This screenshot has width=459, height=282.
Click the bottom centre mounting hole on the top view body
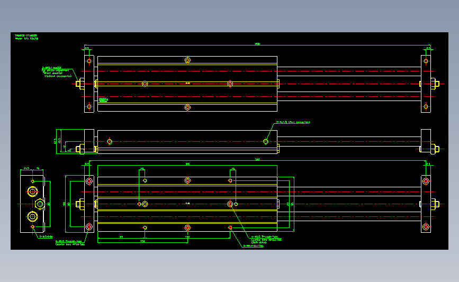(187, 107)
